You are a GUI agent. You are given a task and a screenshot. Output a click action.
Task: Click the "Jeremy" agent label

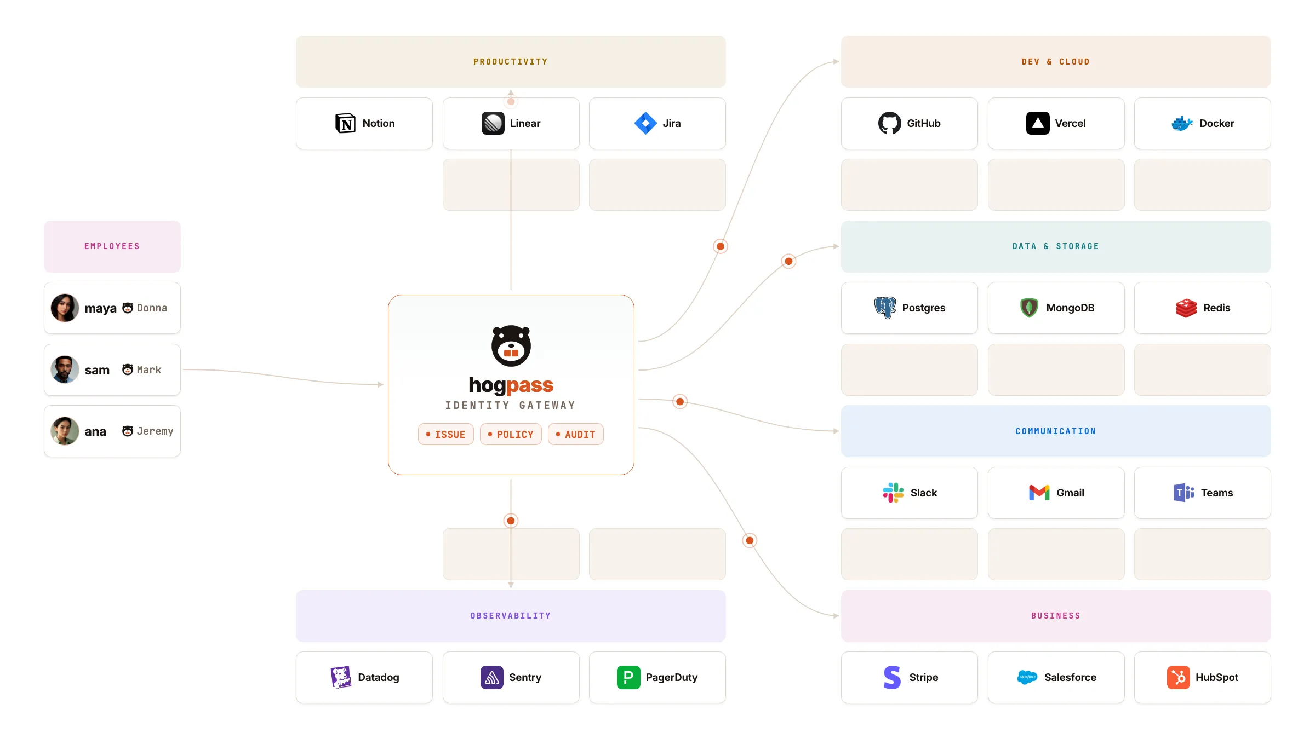click(x=155, y=431)
